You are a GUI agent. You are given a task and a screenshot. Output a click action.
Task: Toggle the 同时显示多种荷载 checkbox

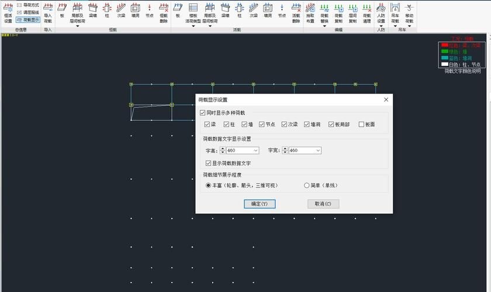click(203, 113)
